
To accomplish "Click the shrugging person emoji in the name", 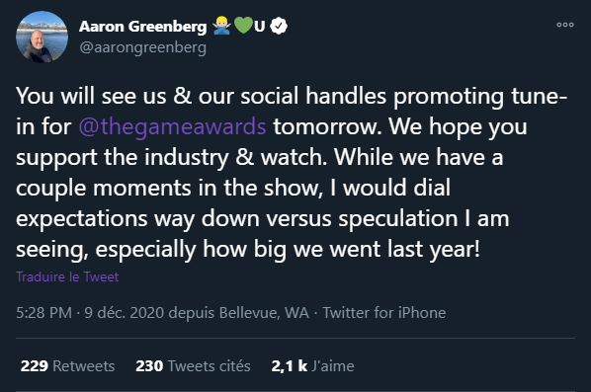I will (x=221, y=26).
